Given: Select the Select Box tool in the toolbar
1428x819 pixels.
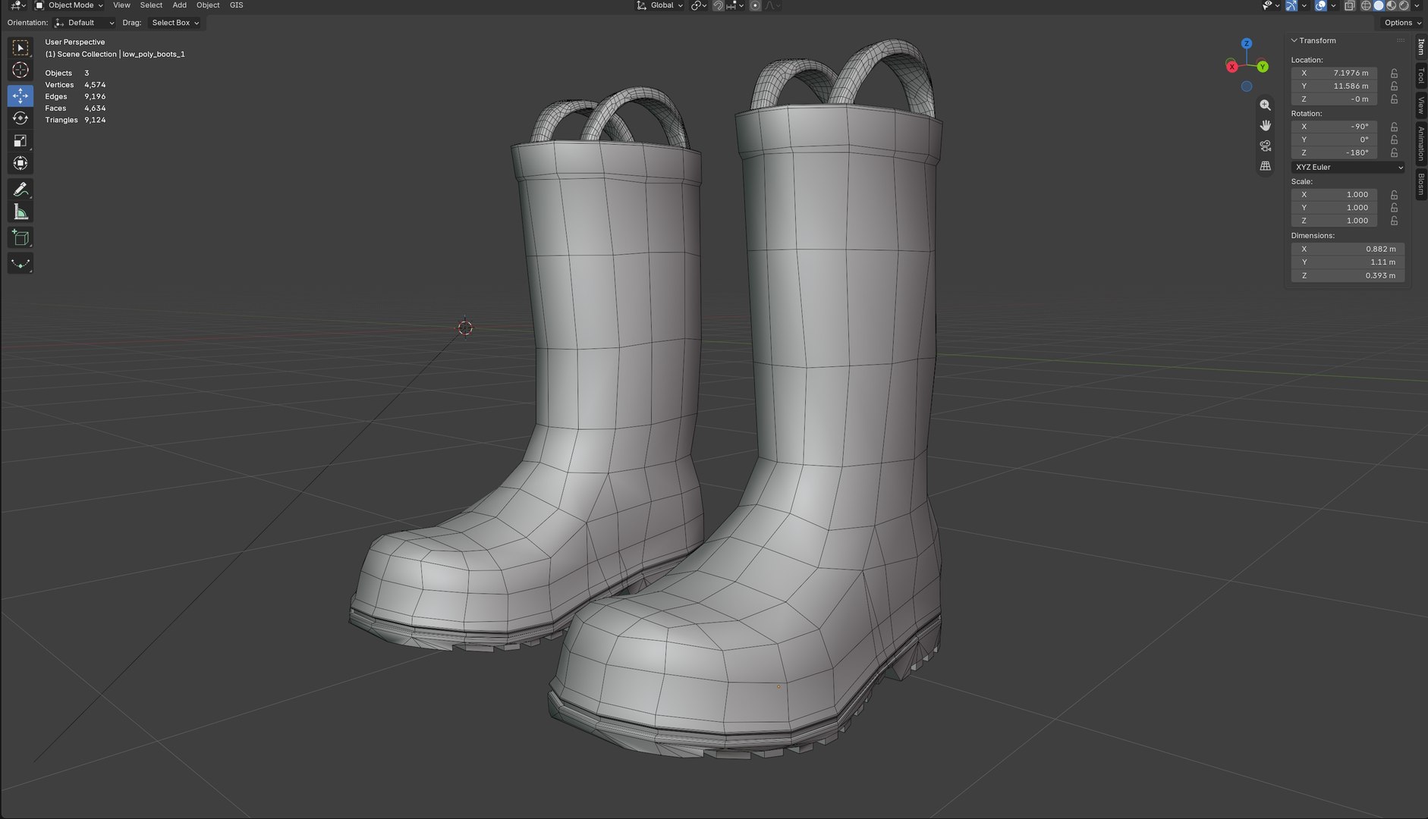Looking at the screenshot, I should [x=20, y=48].
